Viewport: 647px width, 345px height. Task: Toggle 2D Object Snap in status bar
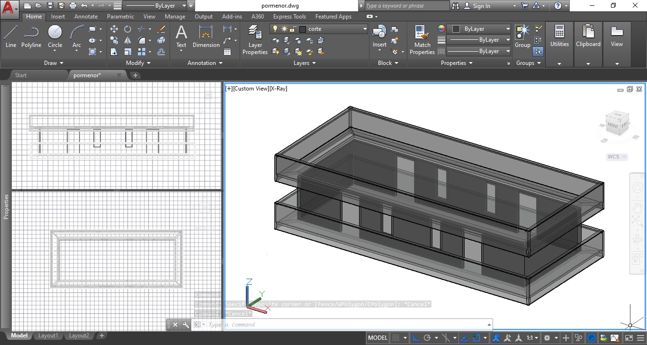[x=476, y=338]
